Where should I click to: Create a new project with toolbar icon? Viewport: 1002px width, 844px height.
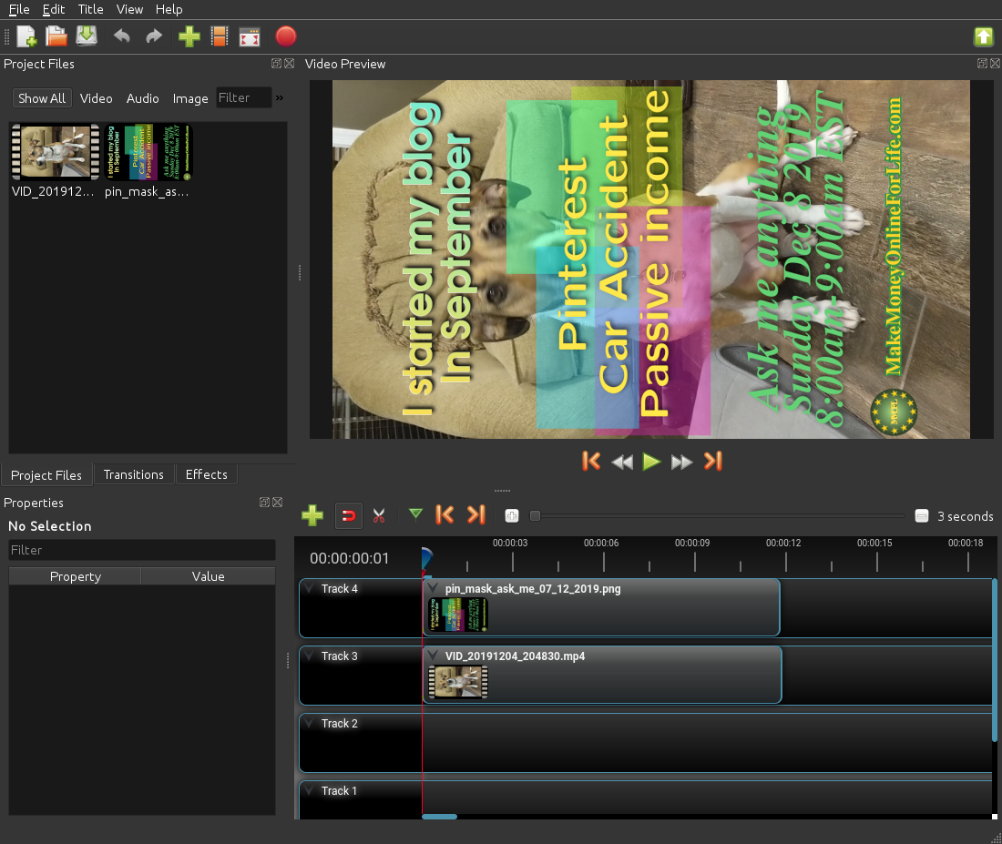26,36
